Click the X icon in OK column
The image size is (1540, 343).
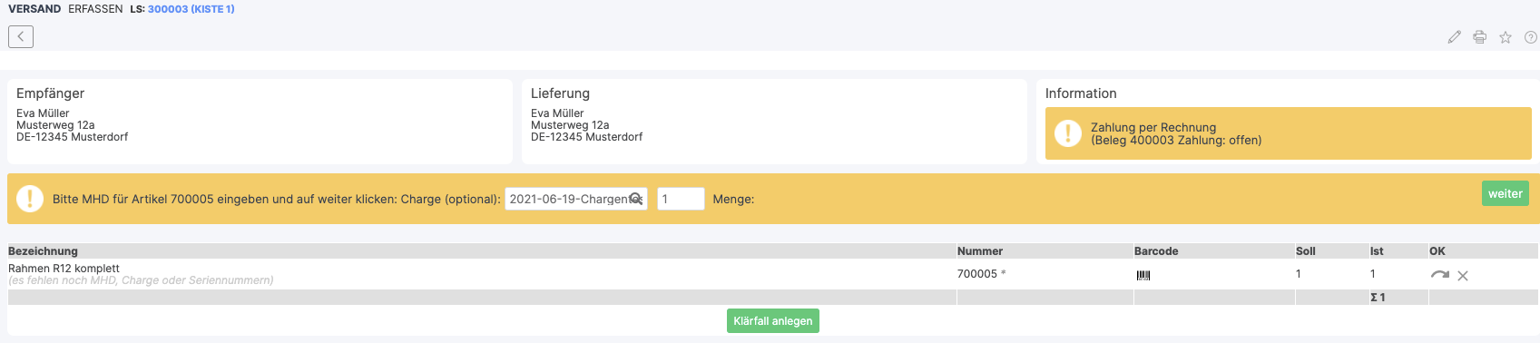pos(1463,276)
